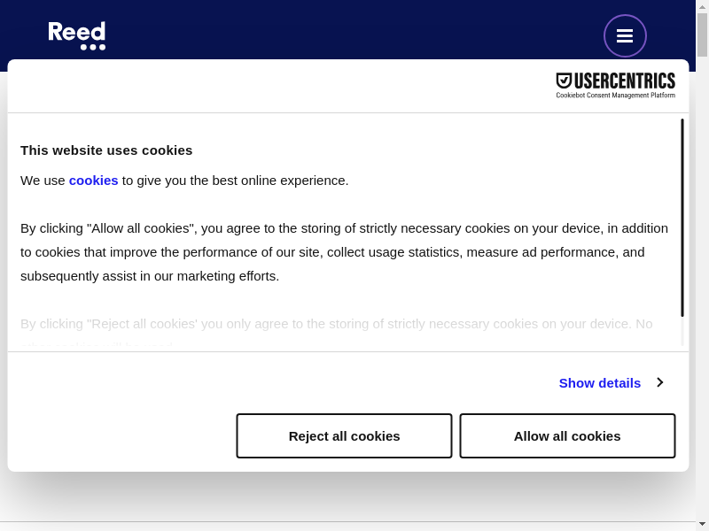Click the page scrollbar down arrow
This screenshot has height=531, width=709.
click(702, 522)
